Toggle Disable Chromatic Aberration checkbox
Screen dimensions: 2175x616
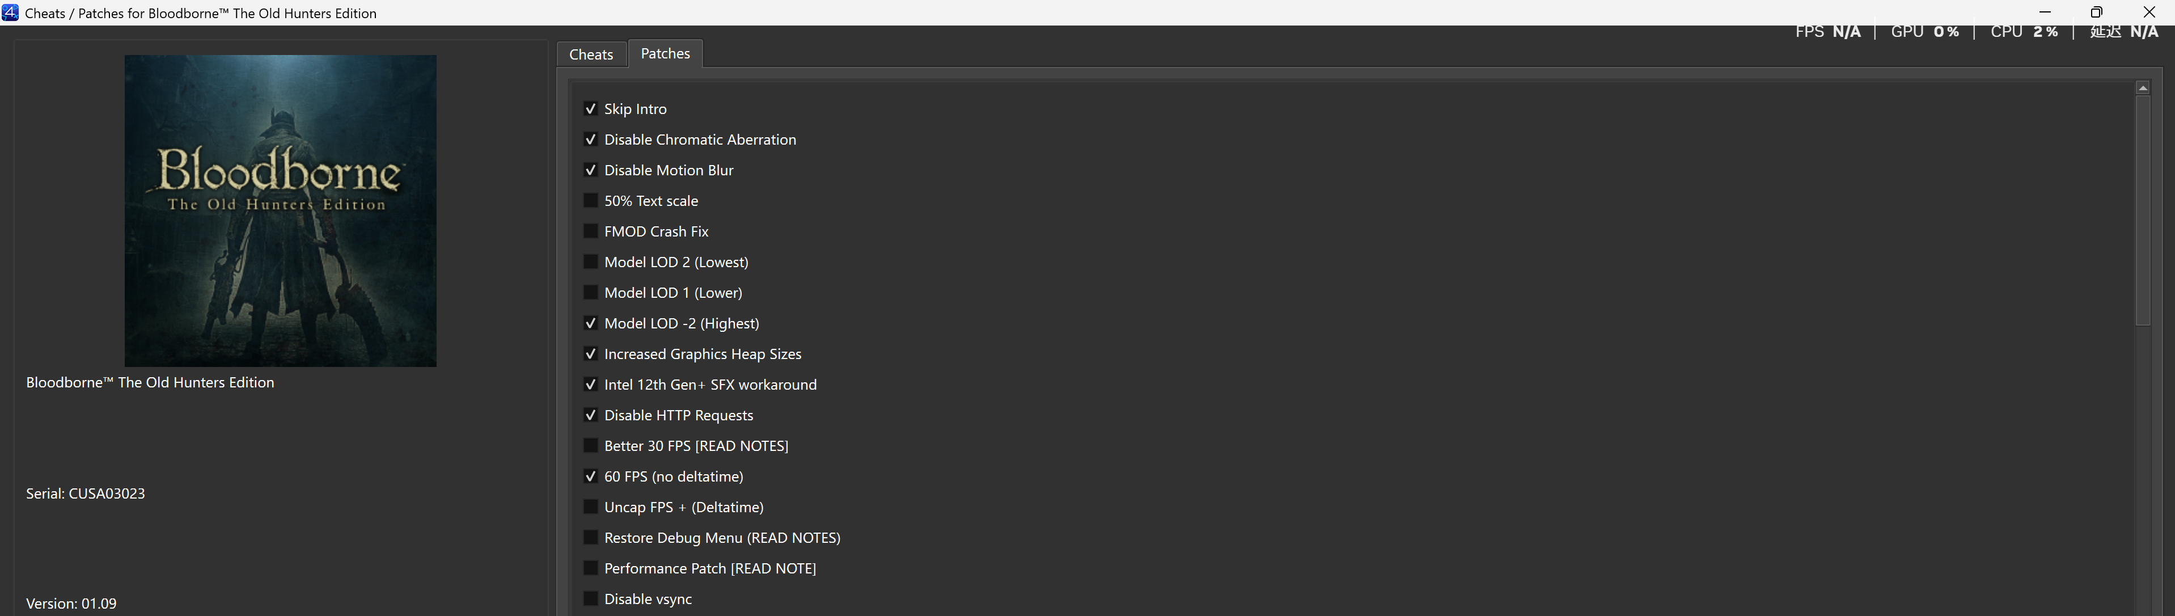(590, 140)
